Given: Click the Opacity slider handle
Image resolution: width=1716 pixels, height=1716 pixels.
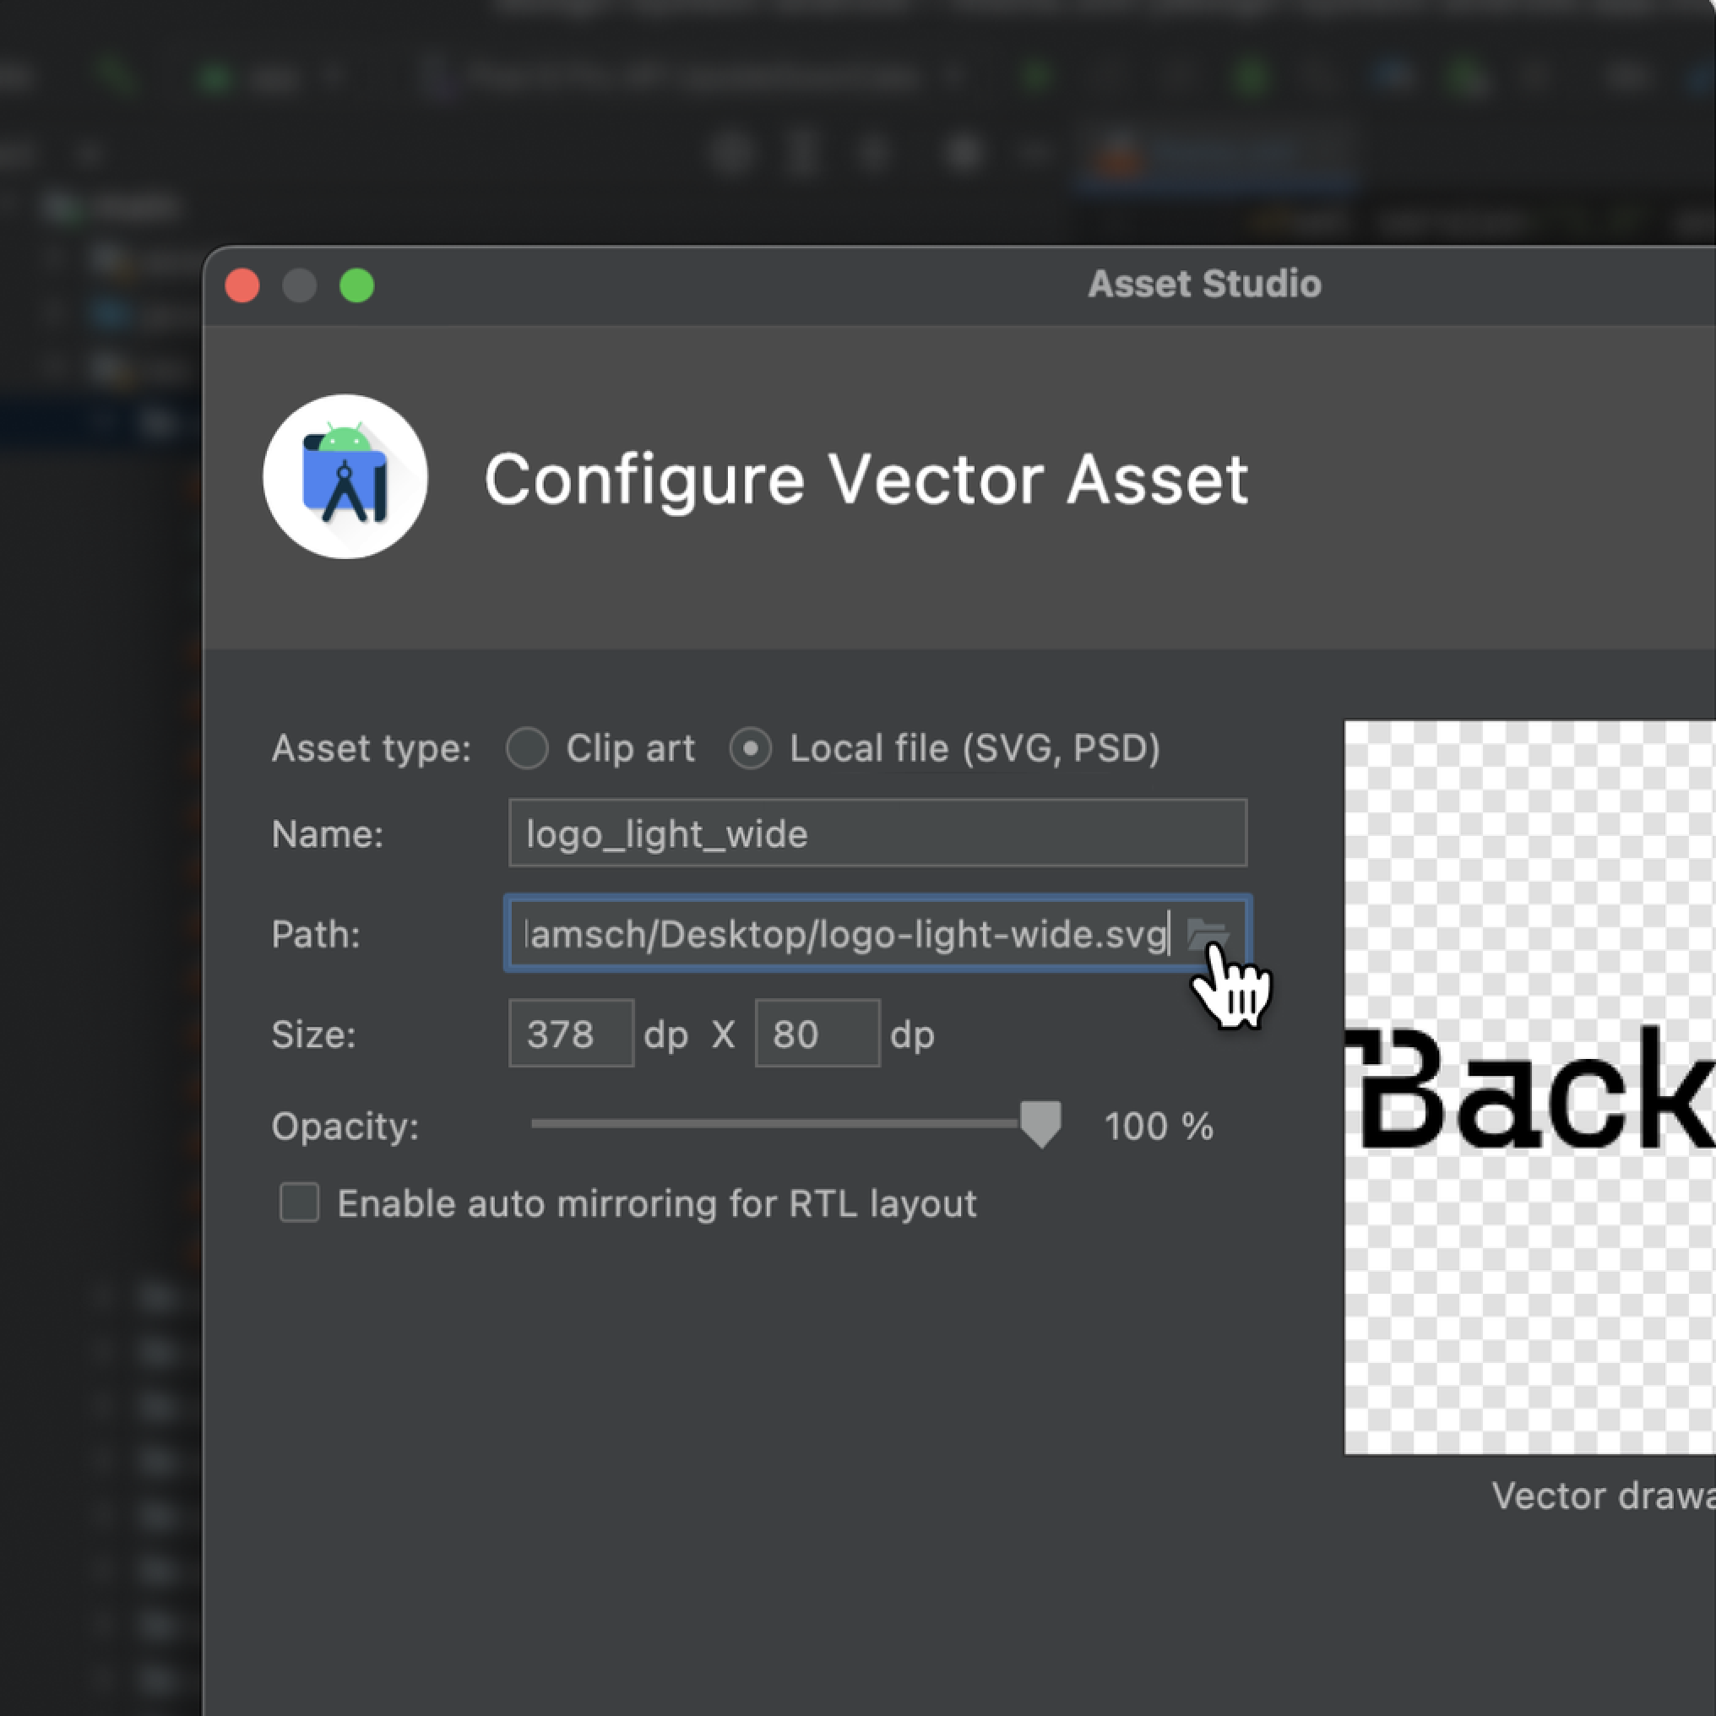Looking at the screenshot, I should point(1040,1123).
